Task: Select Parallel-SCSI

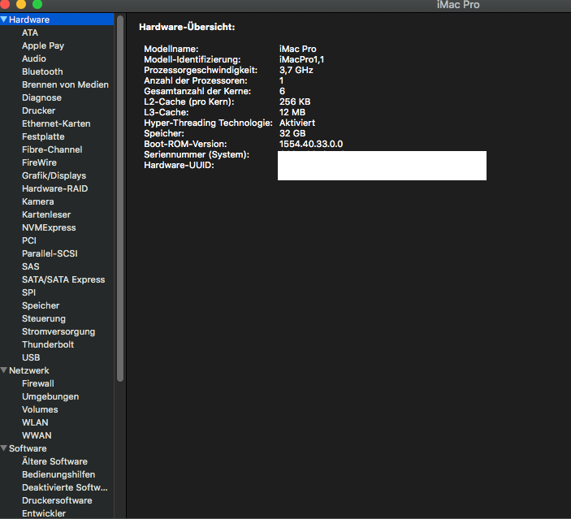Action: pos(50,253)
